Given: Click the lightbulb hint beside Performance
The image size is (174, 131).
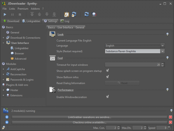Looking at the screenshot, I should click(168, 90).
